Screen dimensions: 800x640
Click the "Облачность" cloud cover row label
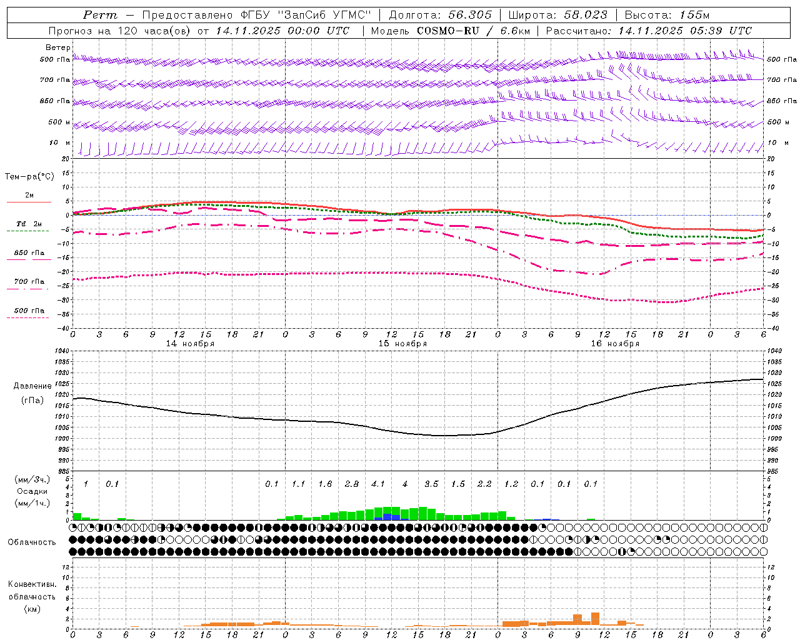point(32,542)
